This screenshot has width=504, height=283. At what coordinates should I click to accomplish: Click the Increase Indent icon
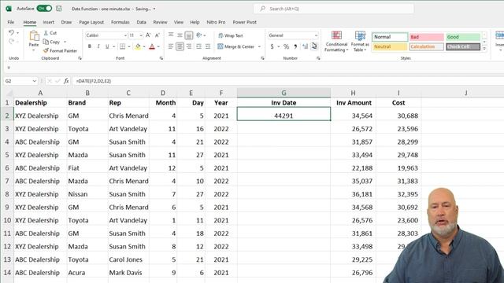pos(208,46)
